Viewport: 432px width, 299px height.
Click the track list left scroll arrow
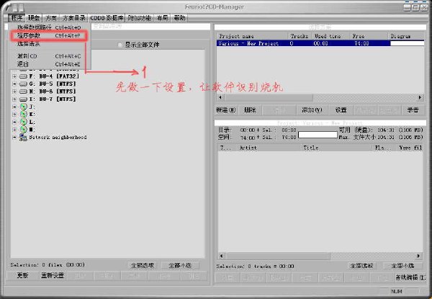[222, 256]
